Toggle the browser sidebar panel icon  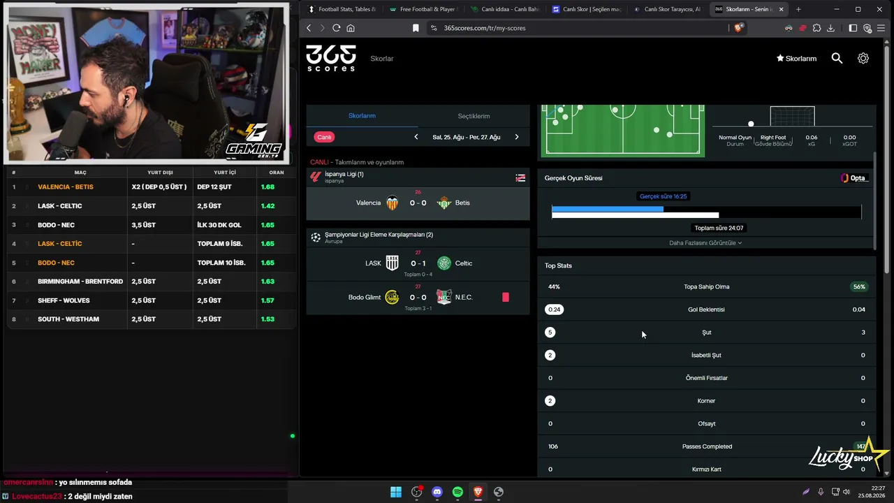coord(853,28)
